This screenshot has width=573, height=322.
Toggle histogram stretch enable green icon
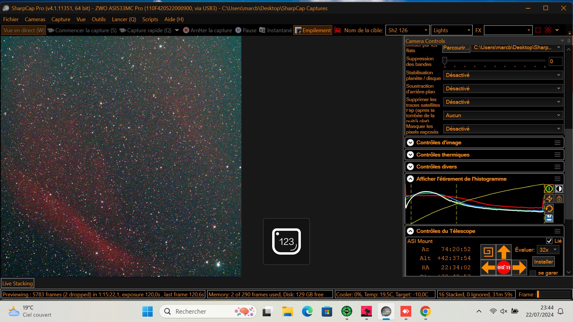(549, 189)
